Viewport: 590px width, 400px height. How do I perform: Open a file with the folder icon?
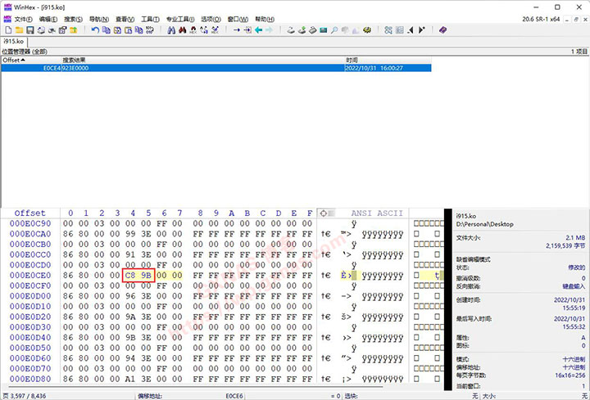(18, 30)
